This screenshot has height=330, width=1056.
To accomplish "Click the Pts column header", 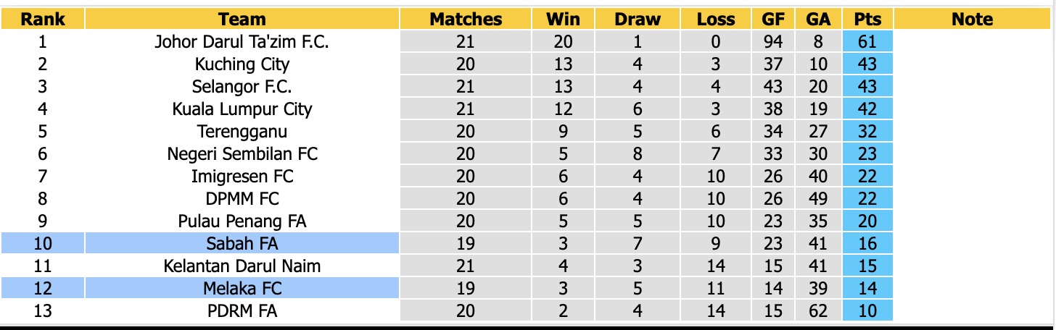I will [867, 20].
